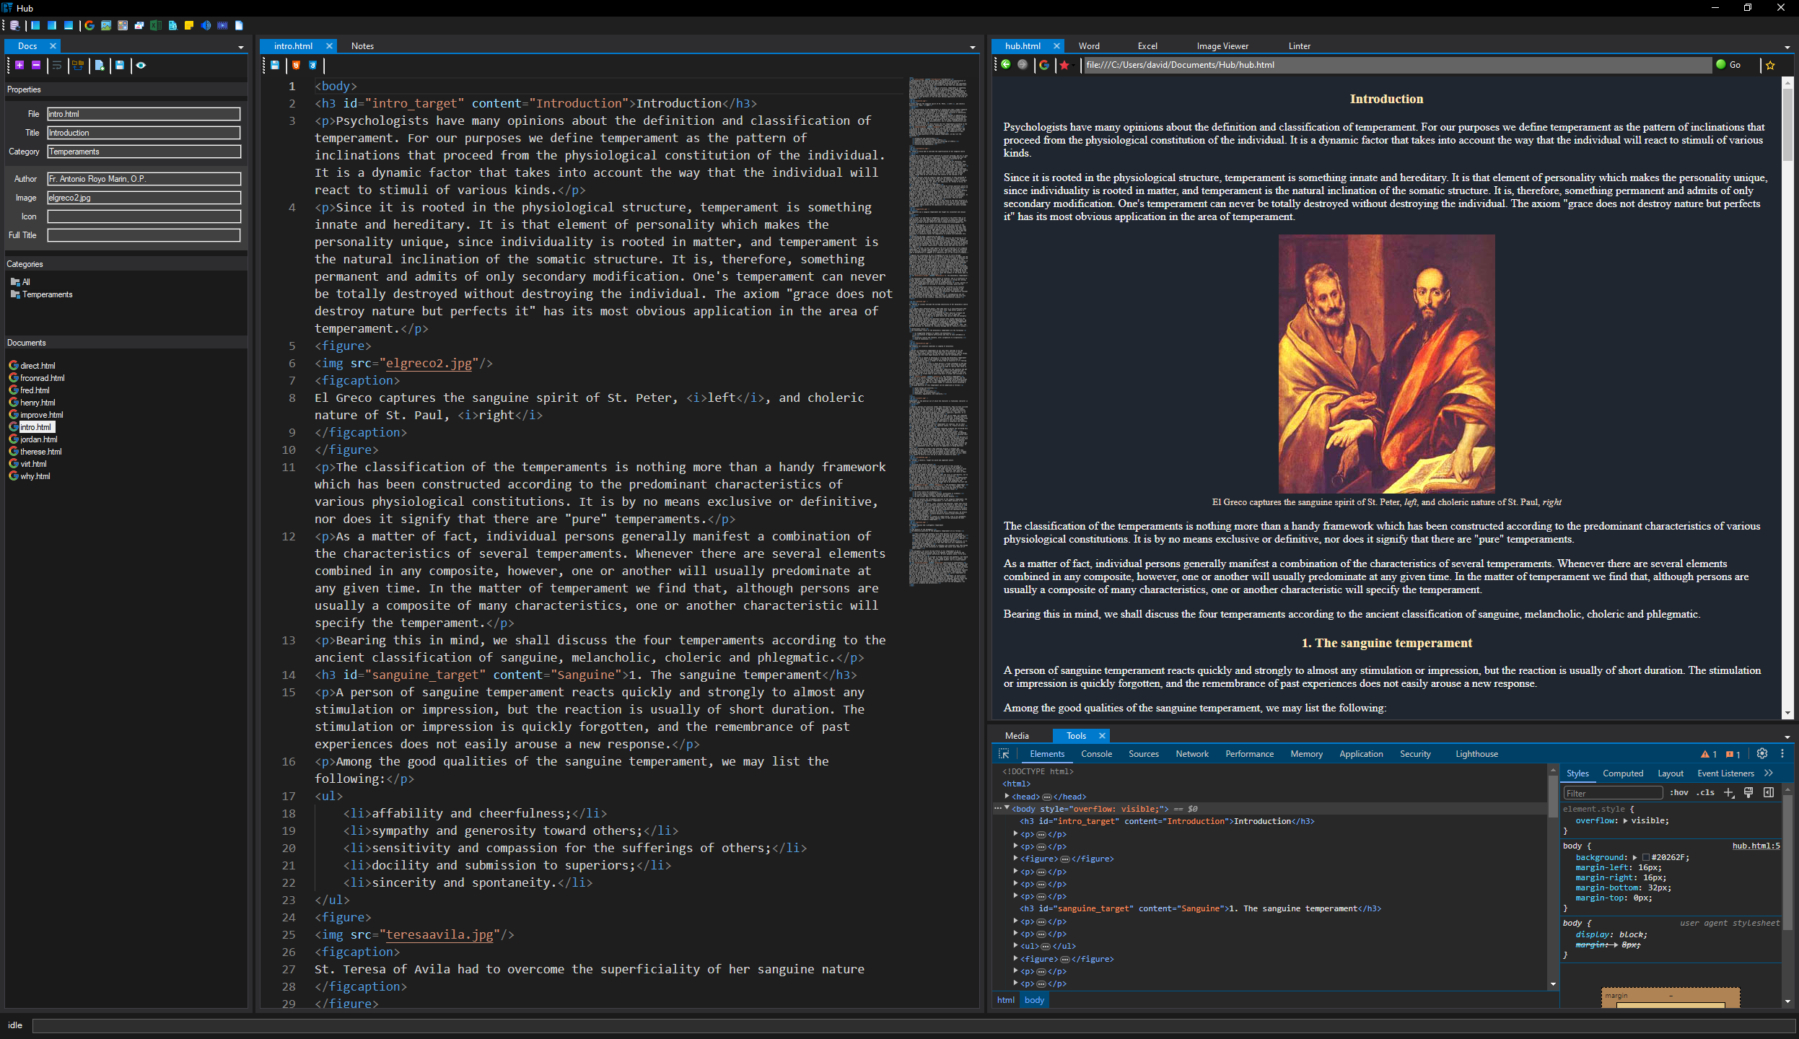
Task: Click the new document icon in Docs toolbar
Action: coord(100,65)
